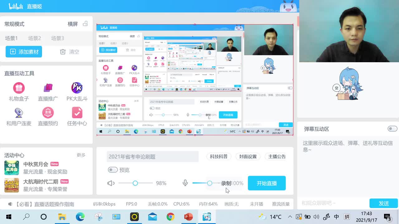This screenshot has height=224, width=399.
Task: Switch to 场景1 tab
Action: click(11, 38)
